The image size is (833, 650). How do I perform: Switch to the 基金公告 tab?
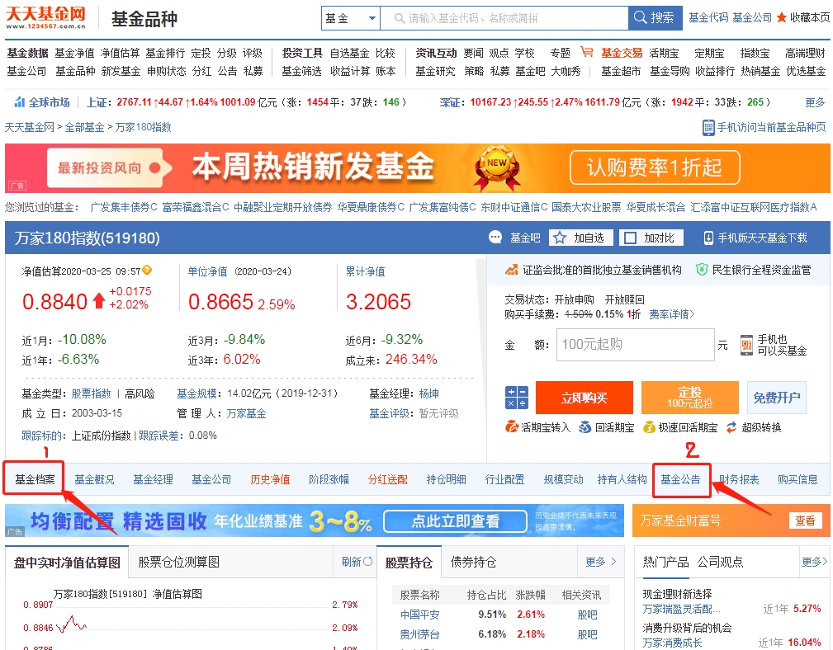680,479
